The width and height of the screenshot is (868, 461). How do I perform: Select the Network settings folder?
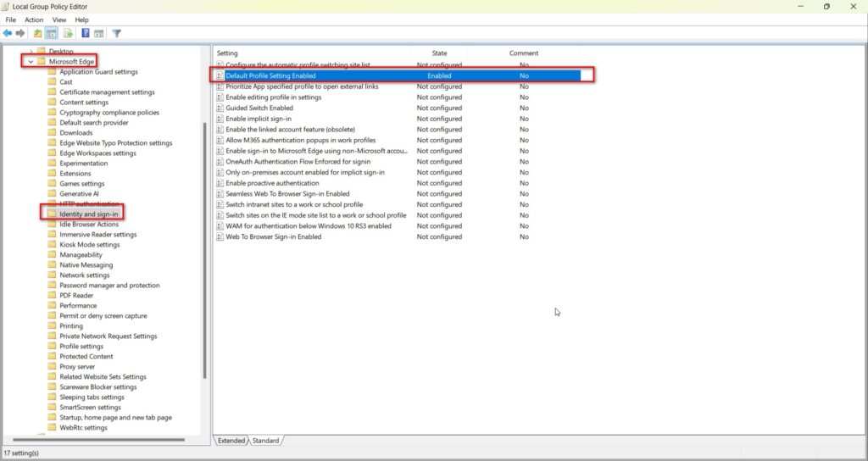84,275
